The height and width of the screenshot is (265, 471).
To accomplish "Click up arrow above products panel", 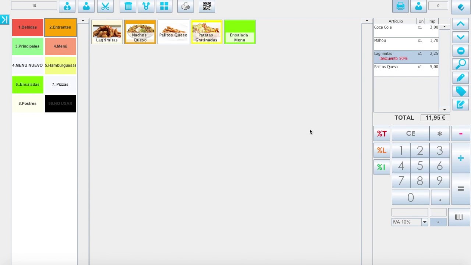I will (367, 21).
